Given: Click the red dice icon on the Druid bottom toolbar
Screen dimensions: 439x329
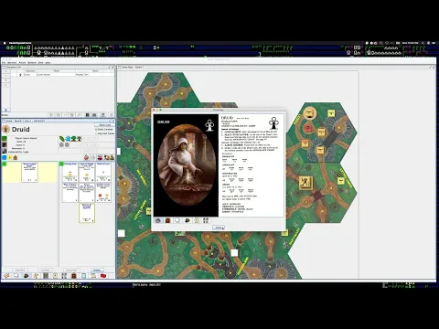Looking at the screenshot, I should tap(103, 276).
